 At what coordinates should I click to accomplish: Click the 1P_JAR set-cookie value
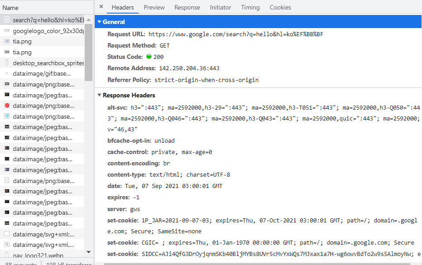[262, 226]
